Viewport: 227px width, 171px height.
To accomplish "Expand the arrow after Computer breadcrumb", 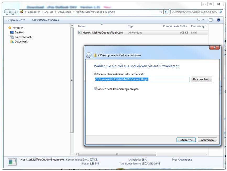I will [x=42, y=12].
